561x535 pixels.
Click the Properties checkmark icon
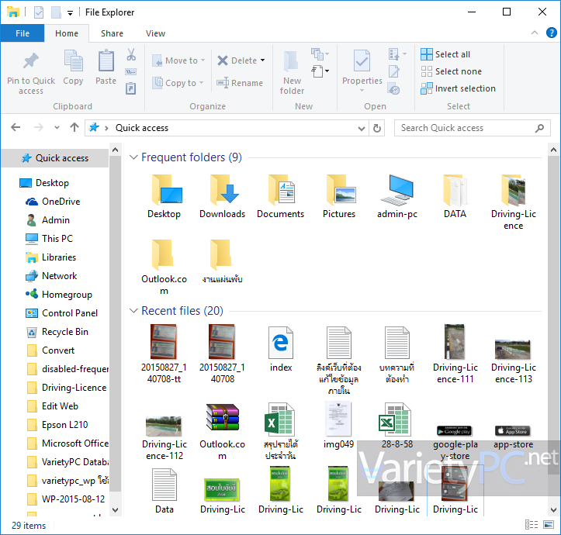coord(362,60)
